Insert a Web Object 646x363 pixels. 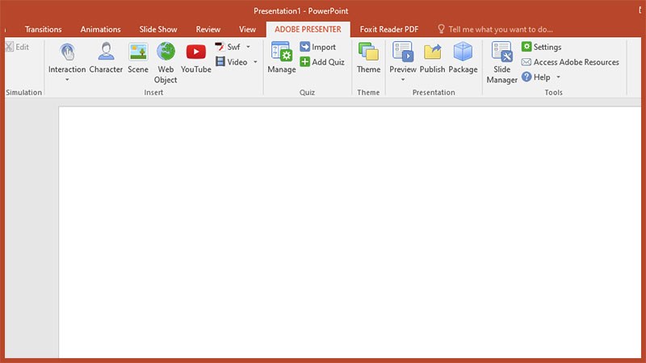[166, 63]
